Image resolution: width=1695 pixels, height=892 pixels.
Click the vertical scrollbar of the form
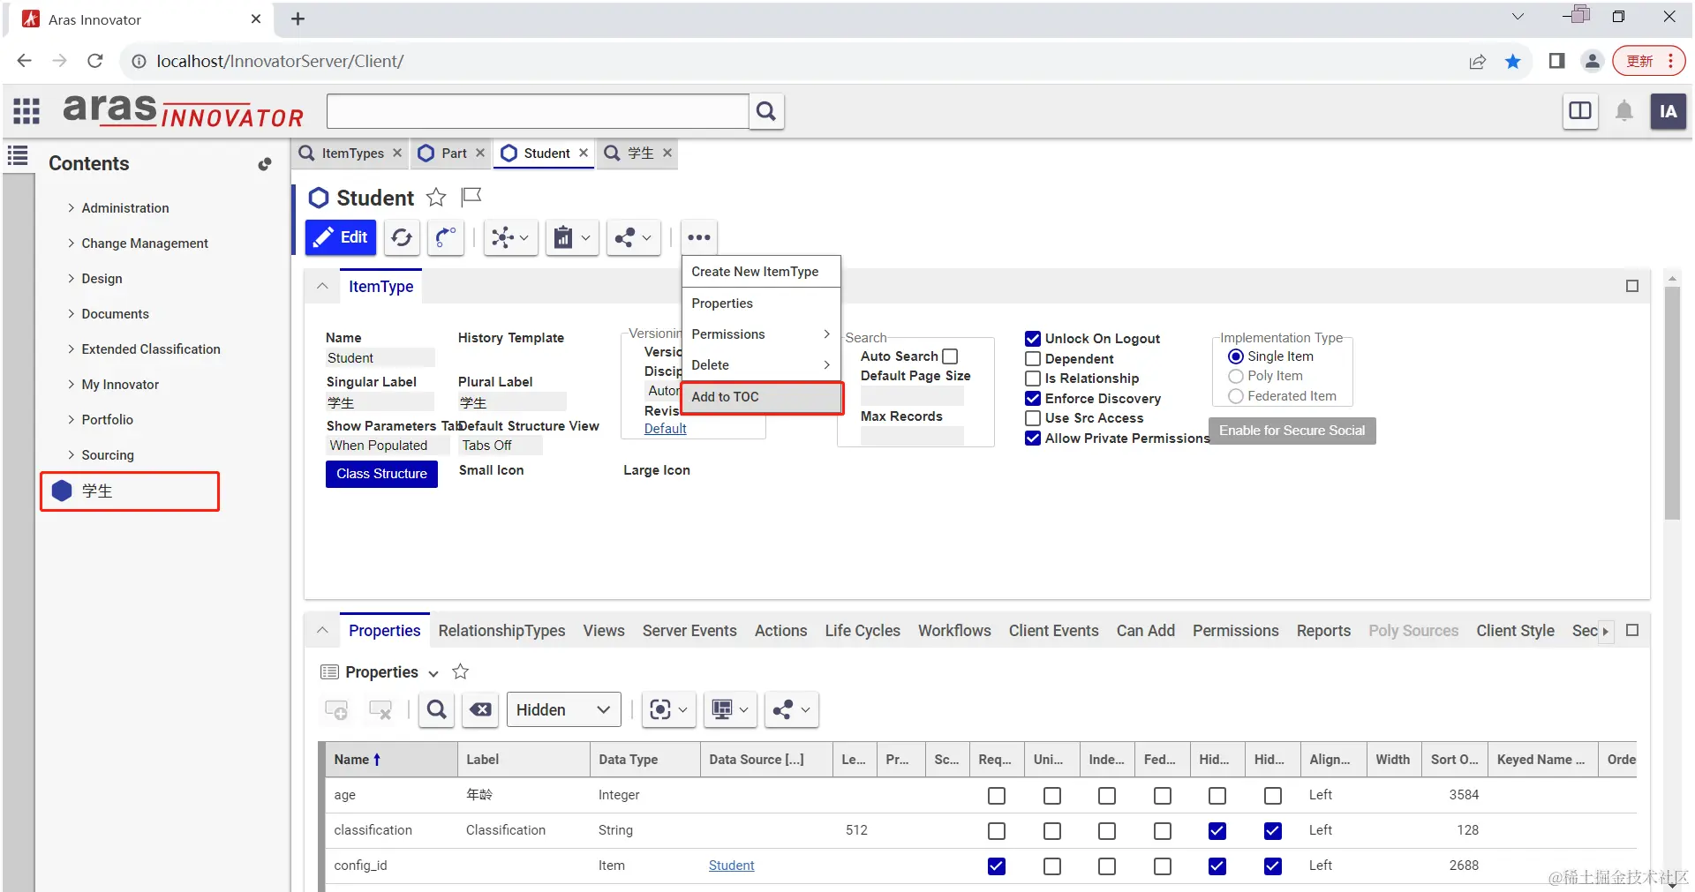tap(1672, 401)
